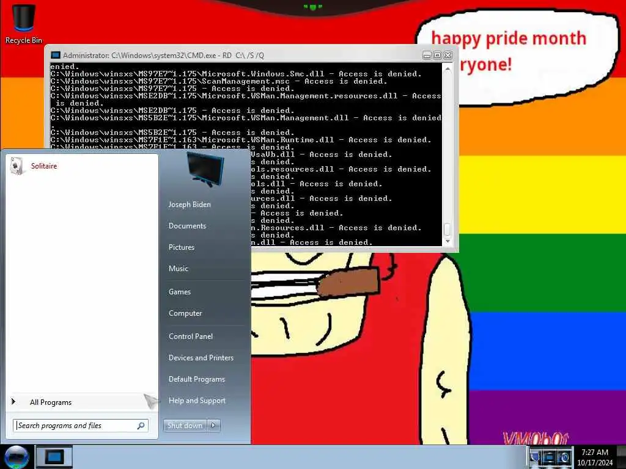This screenshot has width=626, height=469.
Task: Click the 'Microsoft.Windows.Smc.dll' output line
Action: coord(235,74)
